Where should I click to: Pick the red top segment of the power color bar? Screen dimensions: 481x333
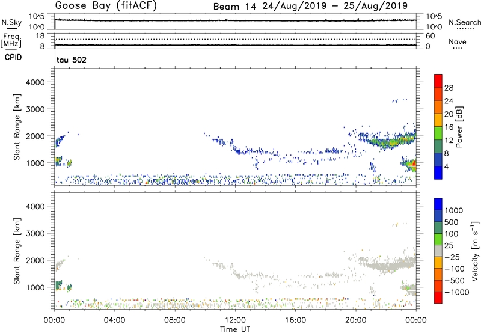[438, 81]
